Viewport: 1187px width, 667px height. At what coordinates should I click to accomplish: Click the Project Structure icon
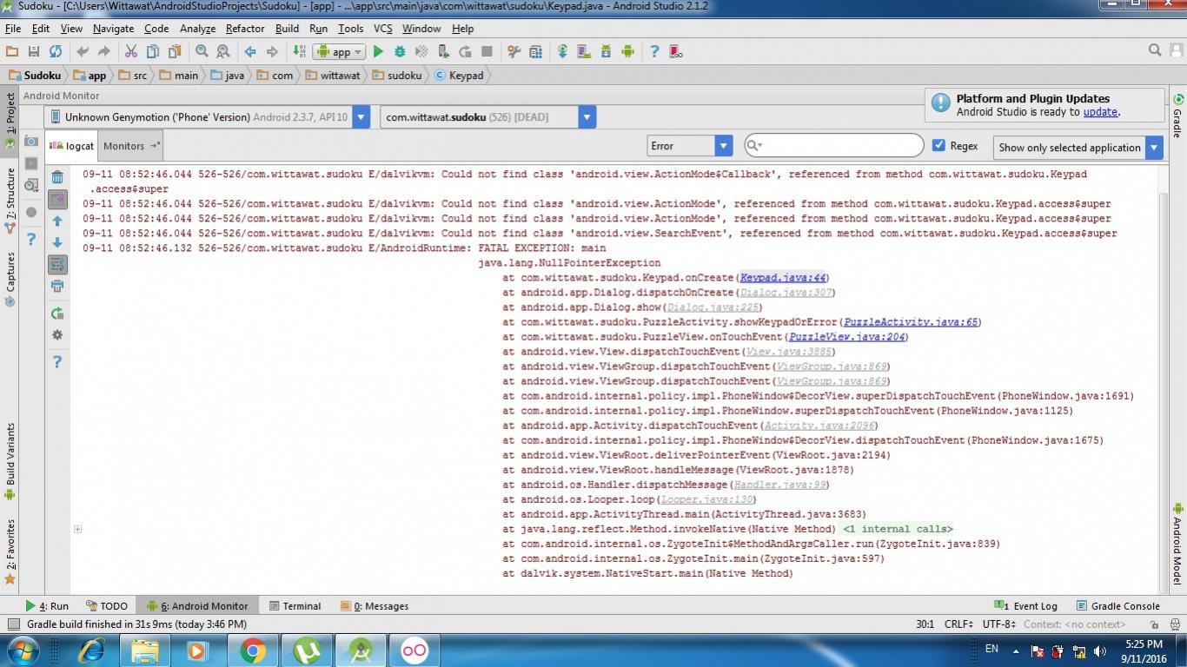(535, 52)
